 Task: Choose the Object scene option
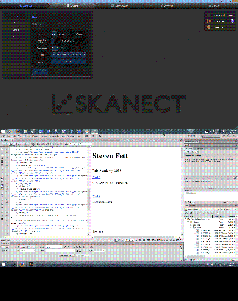(x=62, y=34)
